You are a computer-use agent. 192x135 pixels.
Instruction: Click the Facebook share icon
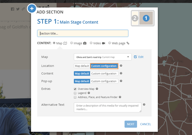pos(13,9)
